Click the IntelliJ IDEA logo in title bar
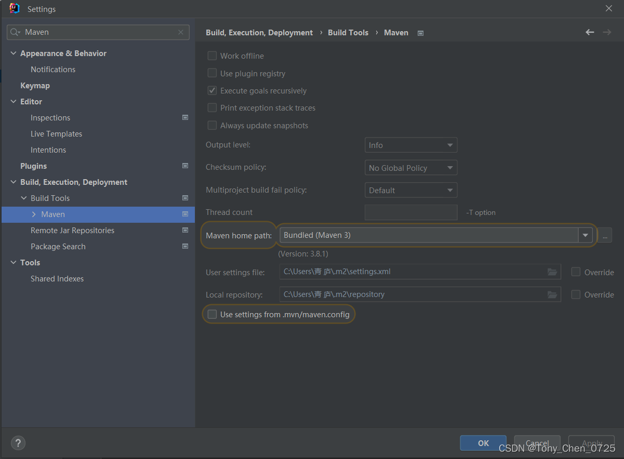The width and height of the screenshot is (624, 459). (x=15, y=8)
